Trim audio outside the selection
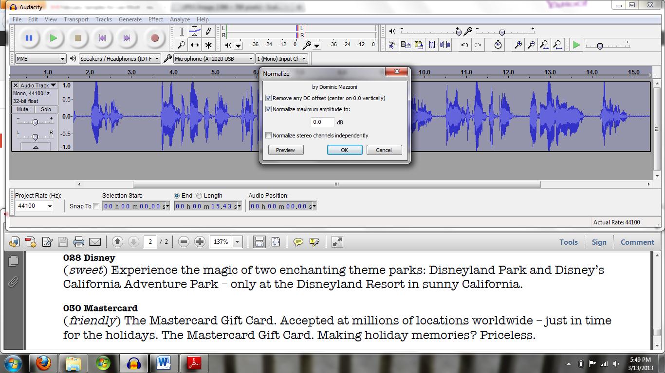 pyautogui.click(x=432, y=45)
